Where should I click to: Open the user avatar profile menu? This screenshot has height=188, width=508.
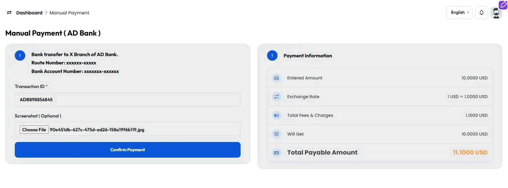[496, 13]
